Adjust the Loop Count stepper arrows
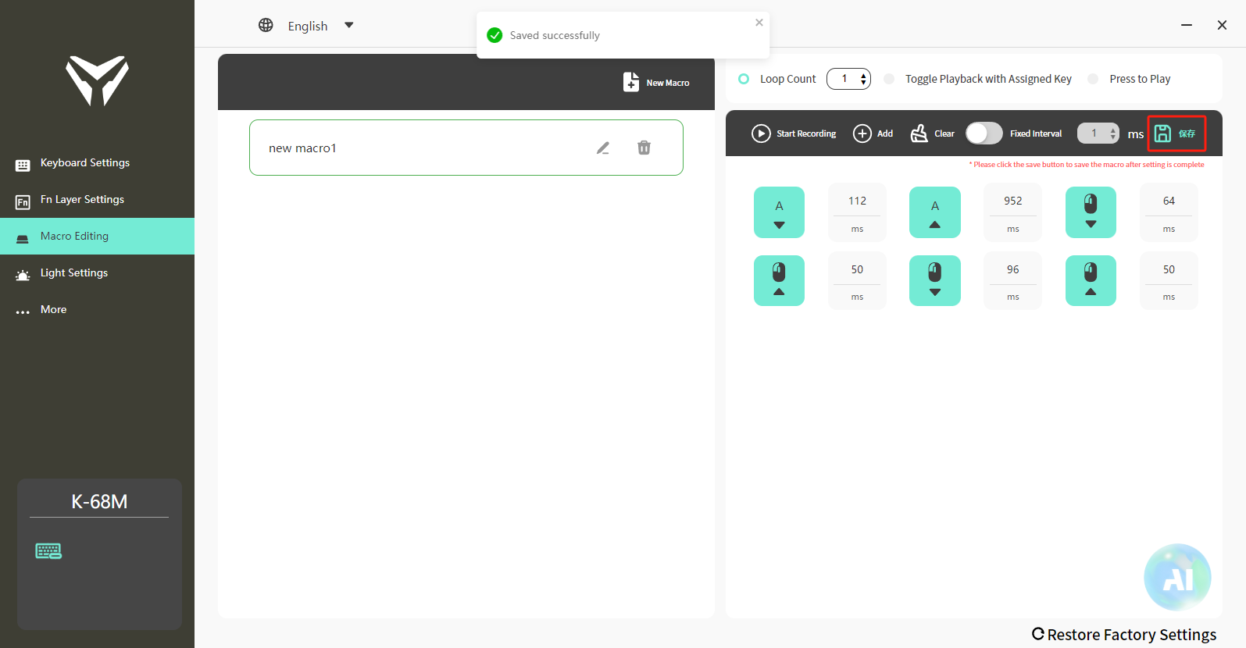 tap(863, 79)
